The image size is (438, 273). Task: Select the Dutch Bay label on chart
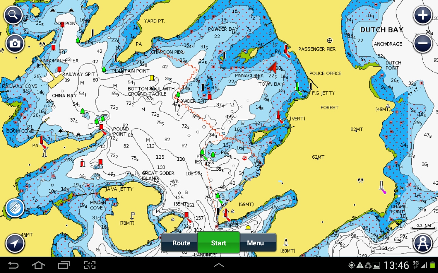coord(382,30)
